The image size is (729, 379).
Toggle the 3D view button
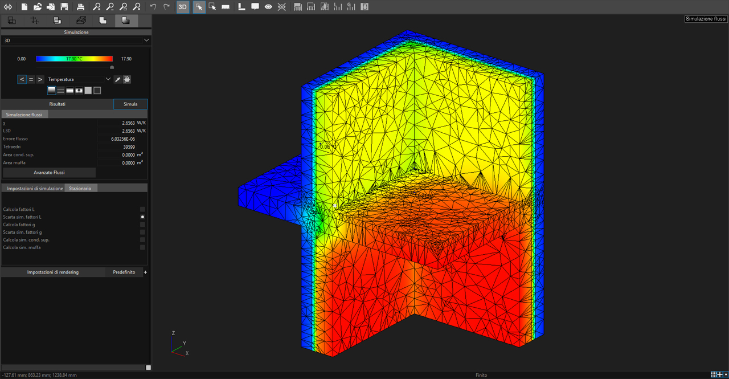pos(182,7)
